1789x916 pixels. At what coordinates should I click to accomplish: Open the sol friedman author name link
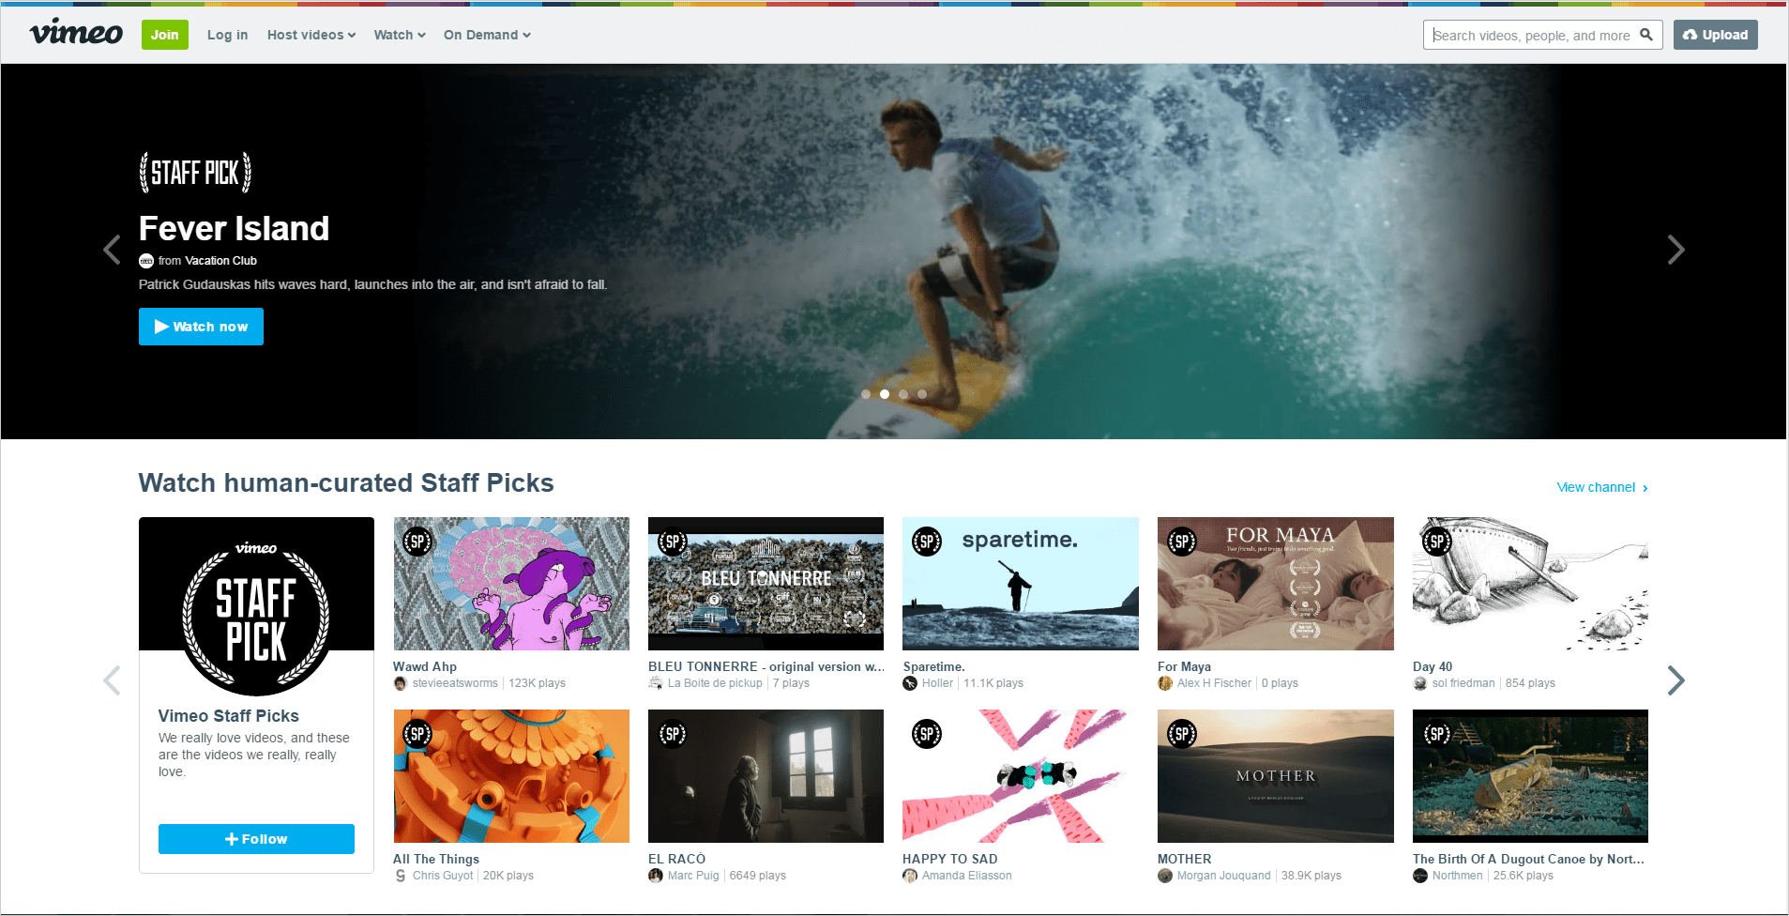point(1463,683)
